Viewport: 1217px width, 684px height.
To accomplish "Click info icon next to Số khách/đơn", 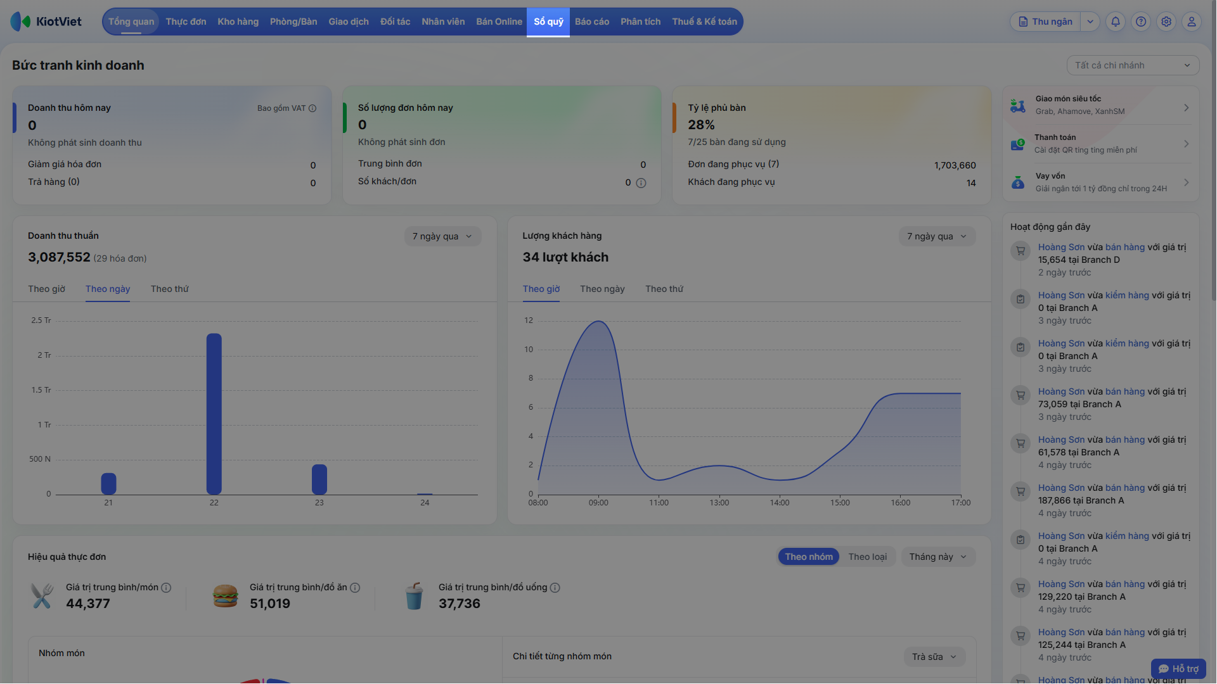I will [x=641, y=183].
